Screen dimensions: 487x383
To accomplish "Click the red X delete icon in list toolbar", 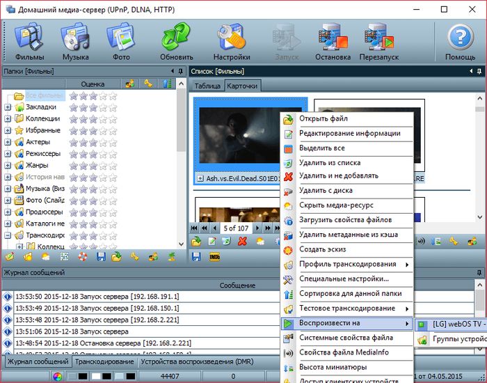I will click(x=243, y=241).
